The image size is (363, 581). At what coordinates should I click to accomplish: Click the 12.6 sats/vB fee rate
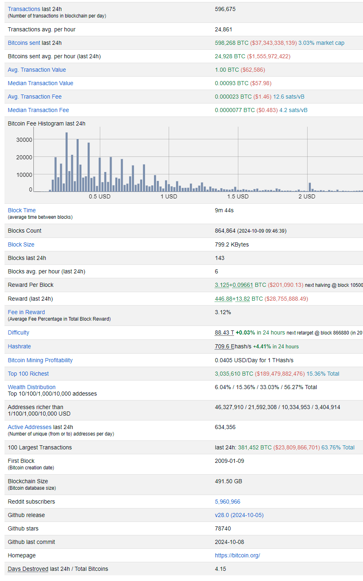(288, 97)
